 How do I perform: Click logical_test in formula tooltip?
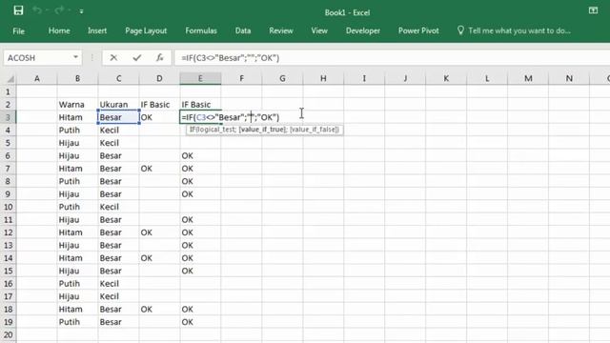pos(217,130)
